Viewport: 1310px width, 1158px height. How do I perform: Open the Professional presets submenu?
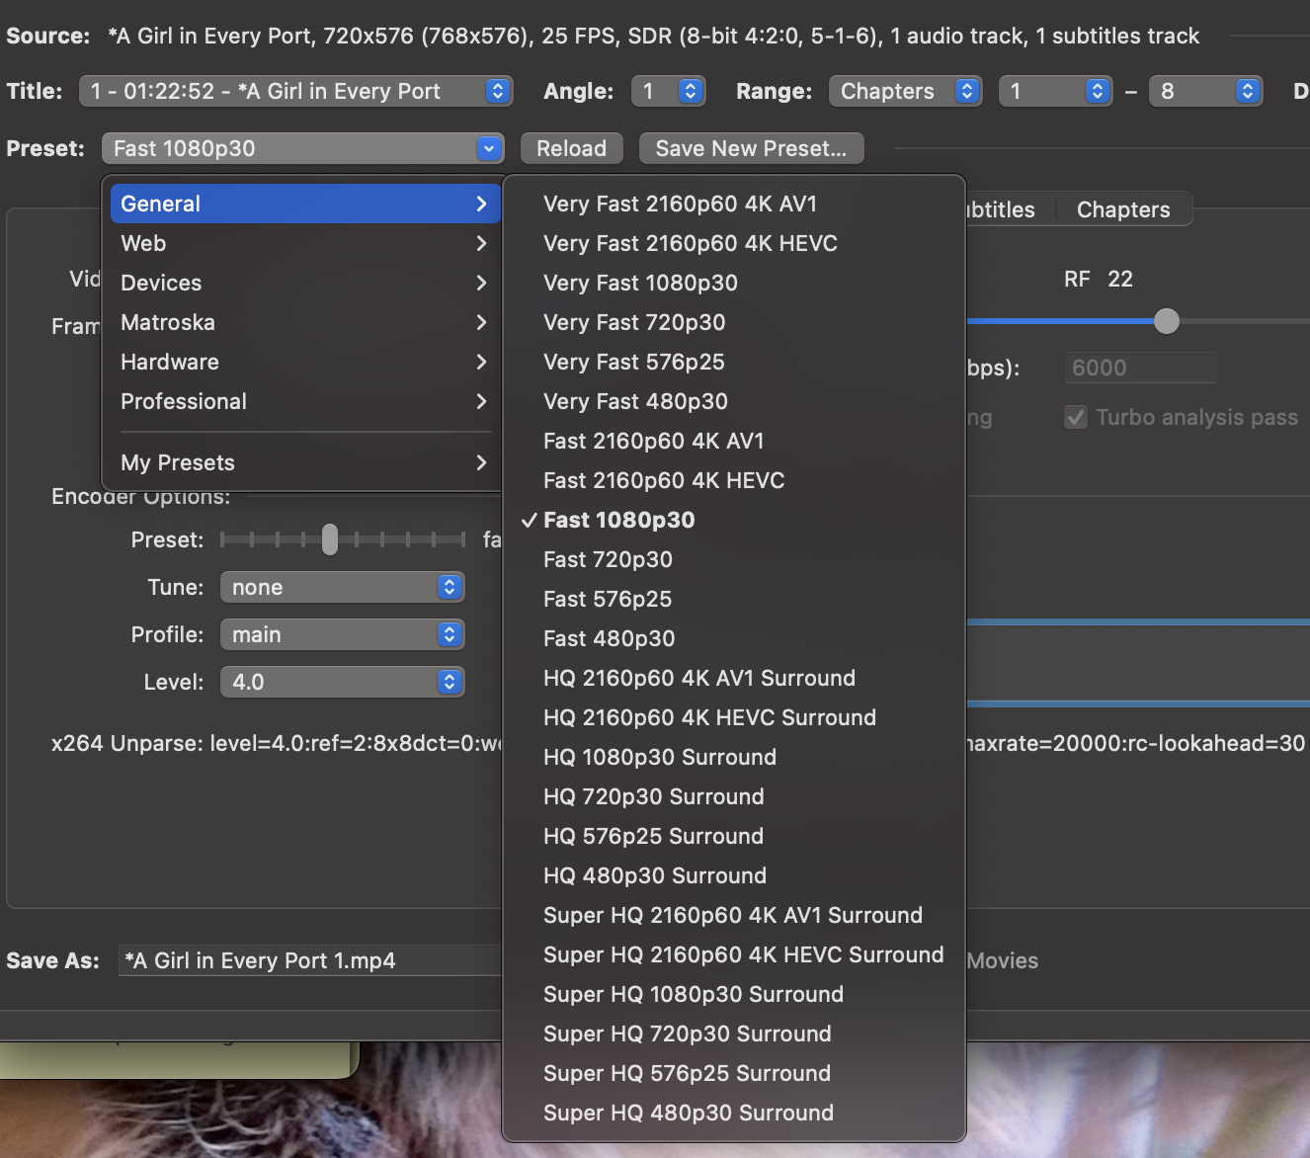point(305,401)
